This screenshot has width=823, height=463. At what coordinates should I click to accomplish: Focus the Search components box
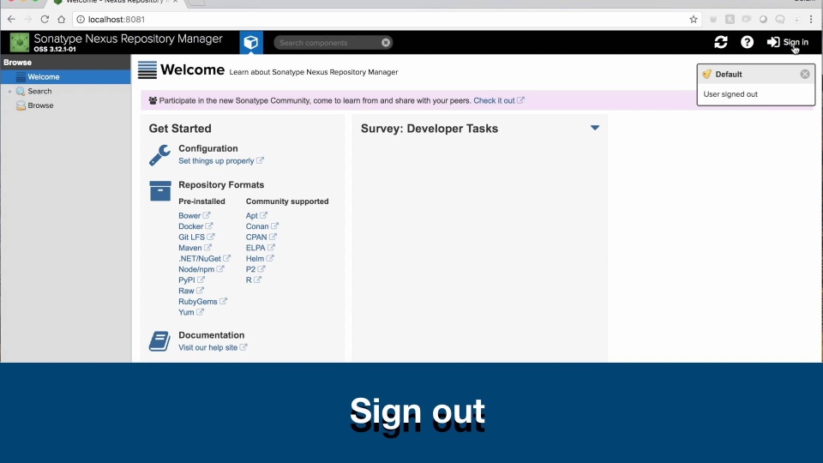[328, 43]
